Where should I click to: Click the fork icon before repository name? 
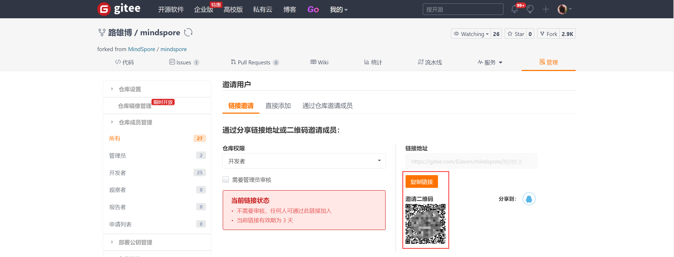pos(102,32)
